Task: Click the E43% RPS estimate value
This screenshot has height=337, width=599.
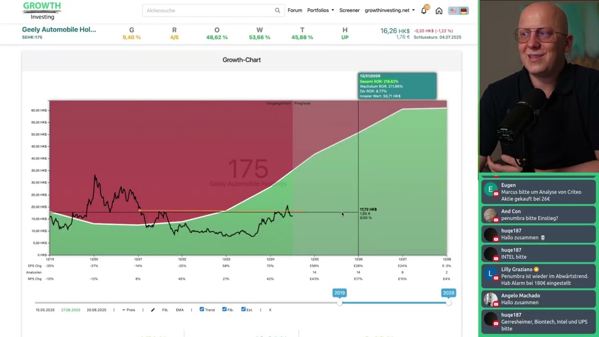Action: (x=314, y=279)
